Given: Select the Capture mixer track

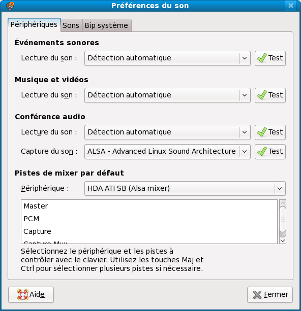Looking at the screenshot, I should coord(149,231).
